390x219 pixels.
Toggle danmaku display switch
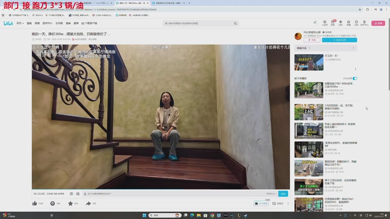(71, 194)
